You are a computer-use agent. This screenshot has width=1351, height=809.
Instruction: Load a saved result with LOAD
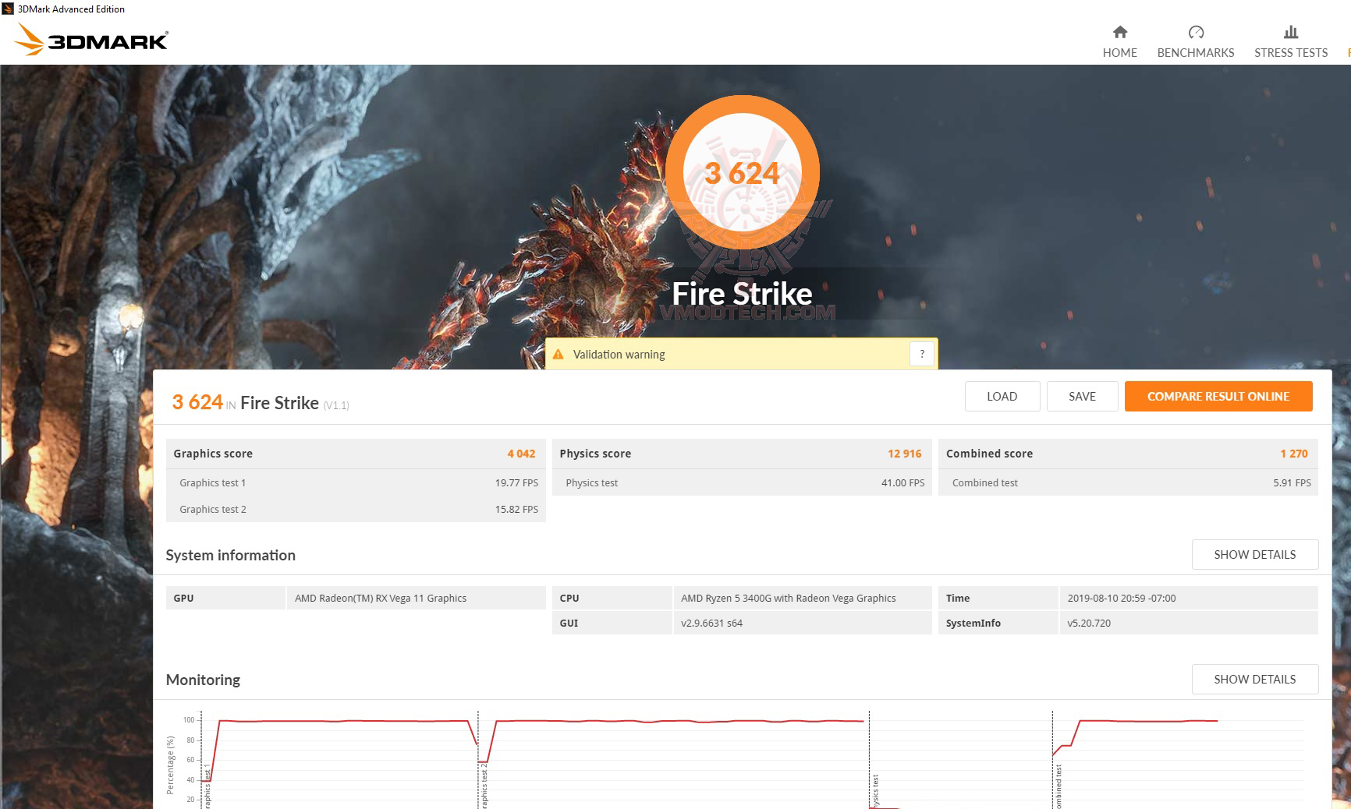tap(1002, 396)
